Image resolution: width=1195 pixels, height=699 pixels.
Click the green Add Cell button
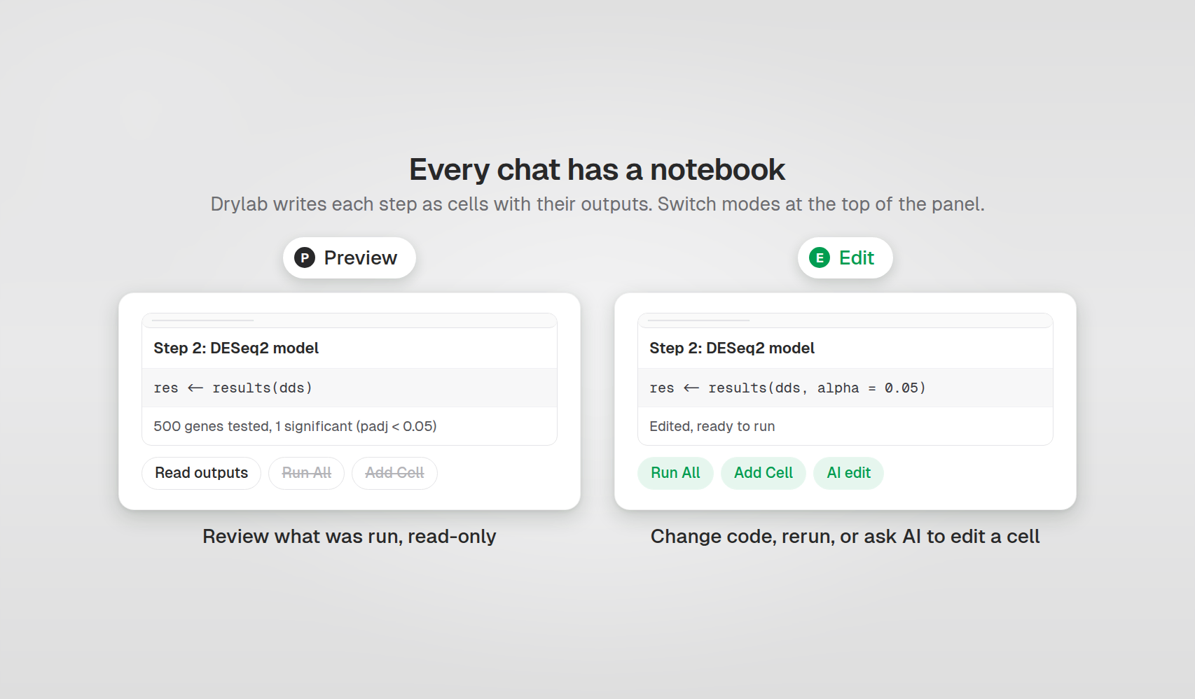pos(764,473)
